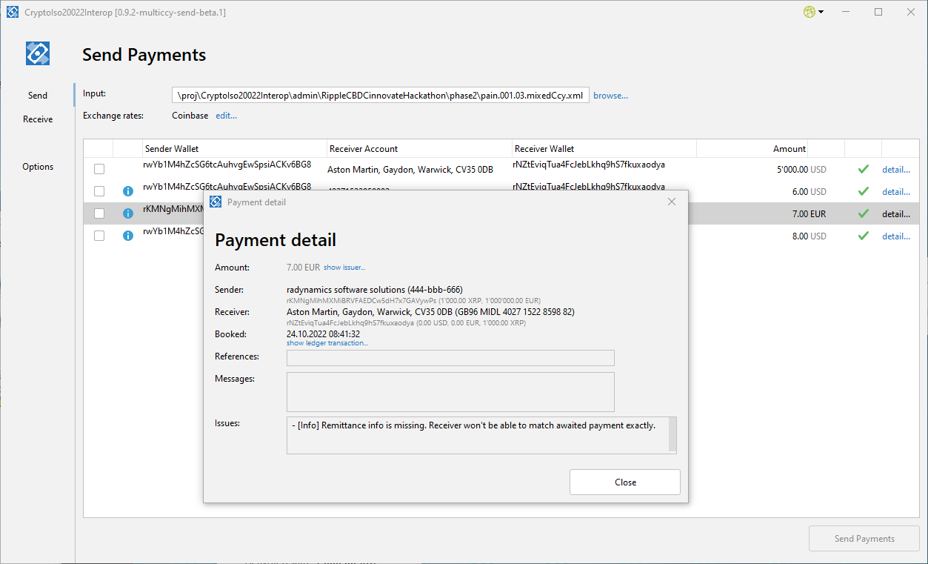Check the 5'000.00 USD payment row checkbox
Viewport: 928px width, 564px height.
[99, 169]
